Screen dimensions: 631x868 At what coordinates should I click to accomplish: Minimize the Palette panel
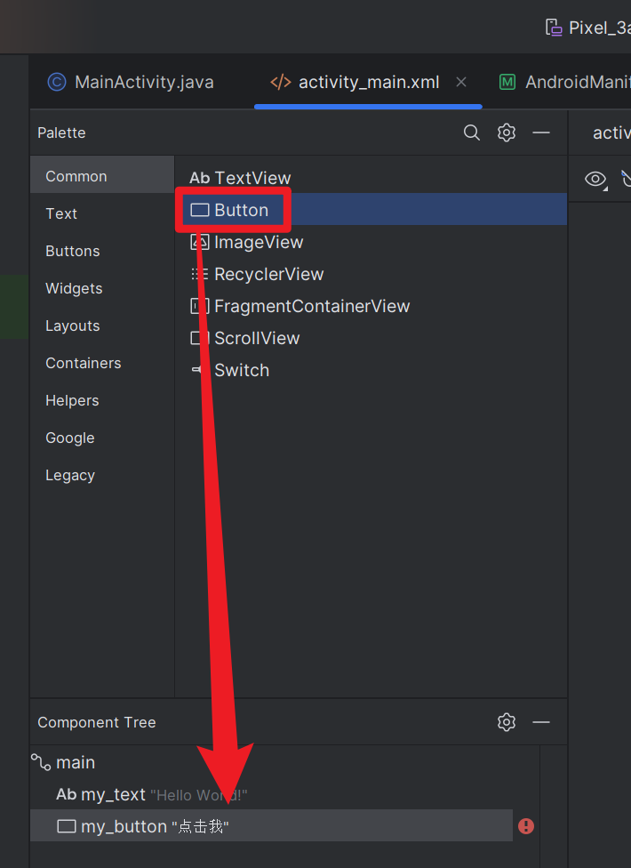point(541,133)
